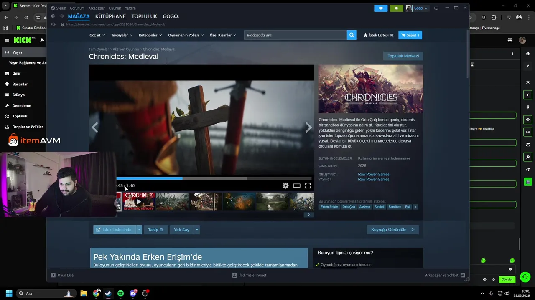Open Spotify from the taskbar
This screenshot has width=535, height=300.
121,293
